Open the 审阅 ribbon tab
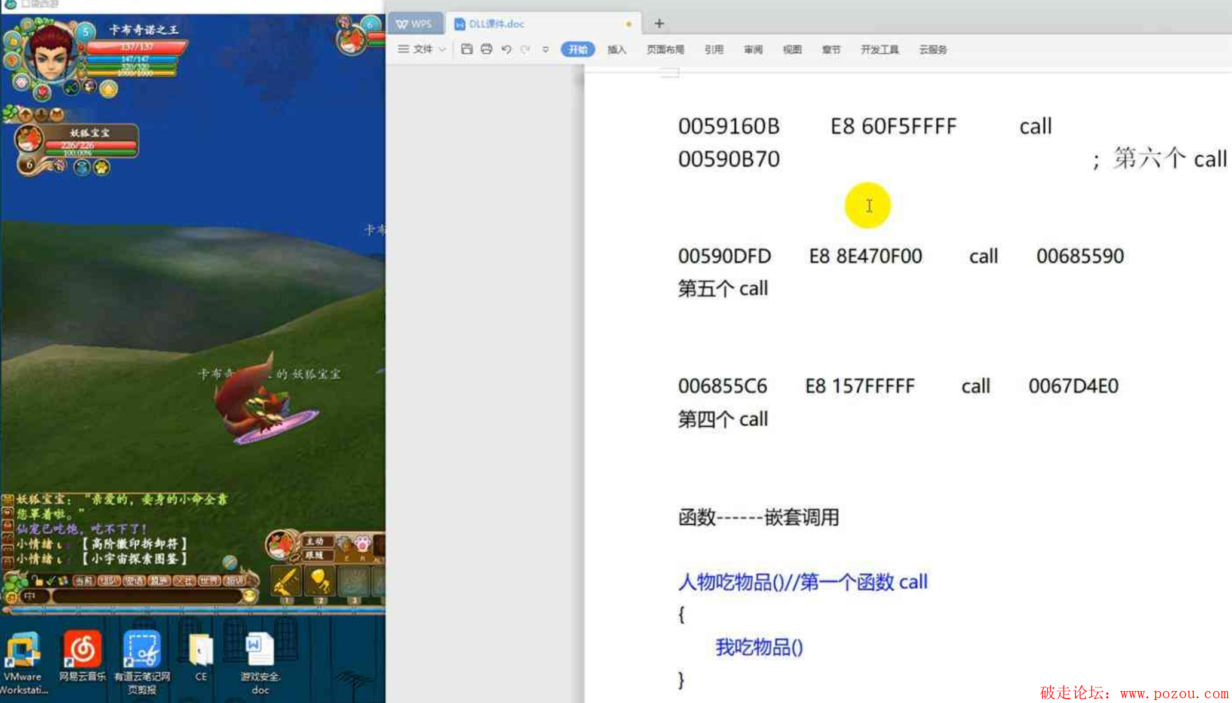Screen dimensions: 1232x703 pyautogui.click(x=753, y=50)
